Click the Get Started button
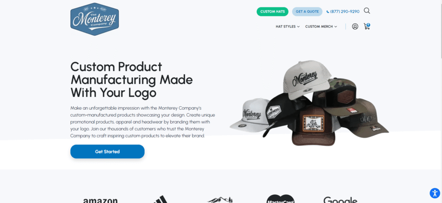 [107, 152]
